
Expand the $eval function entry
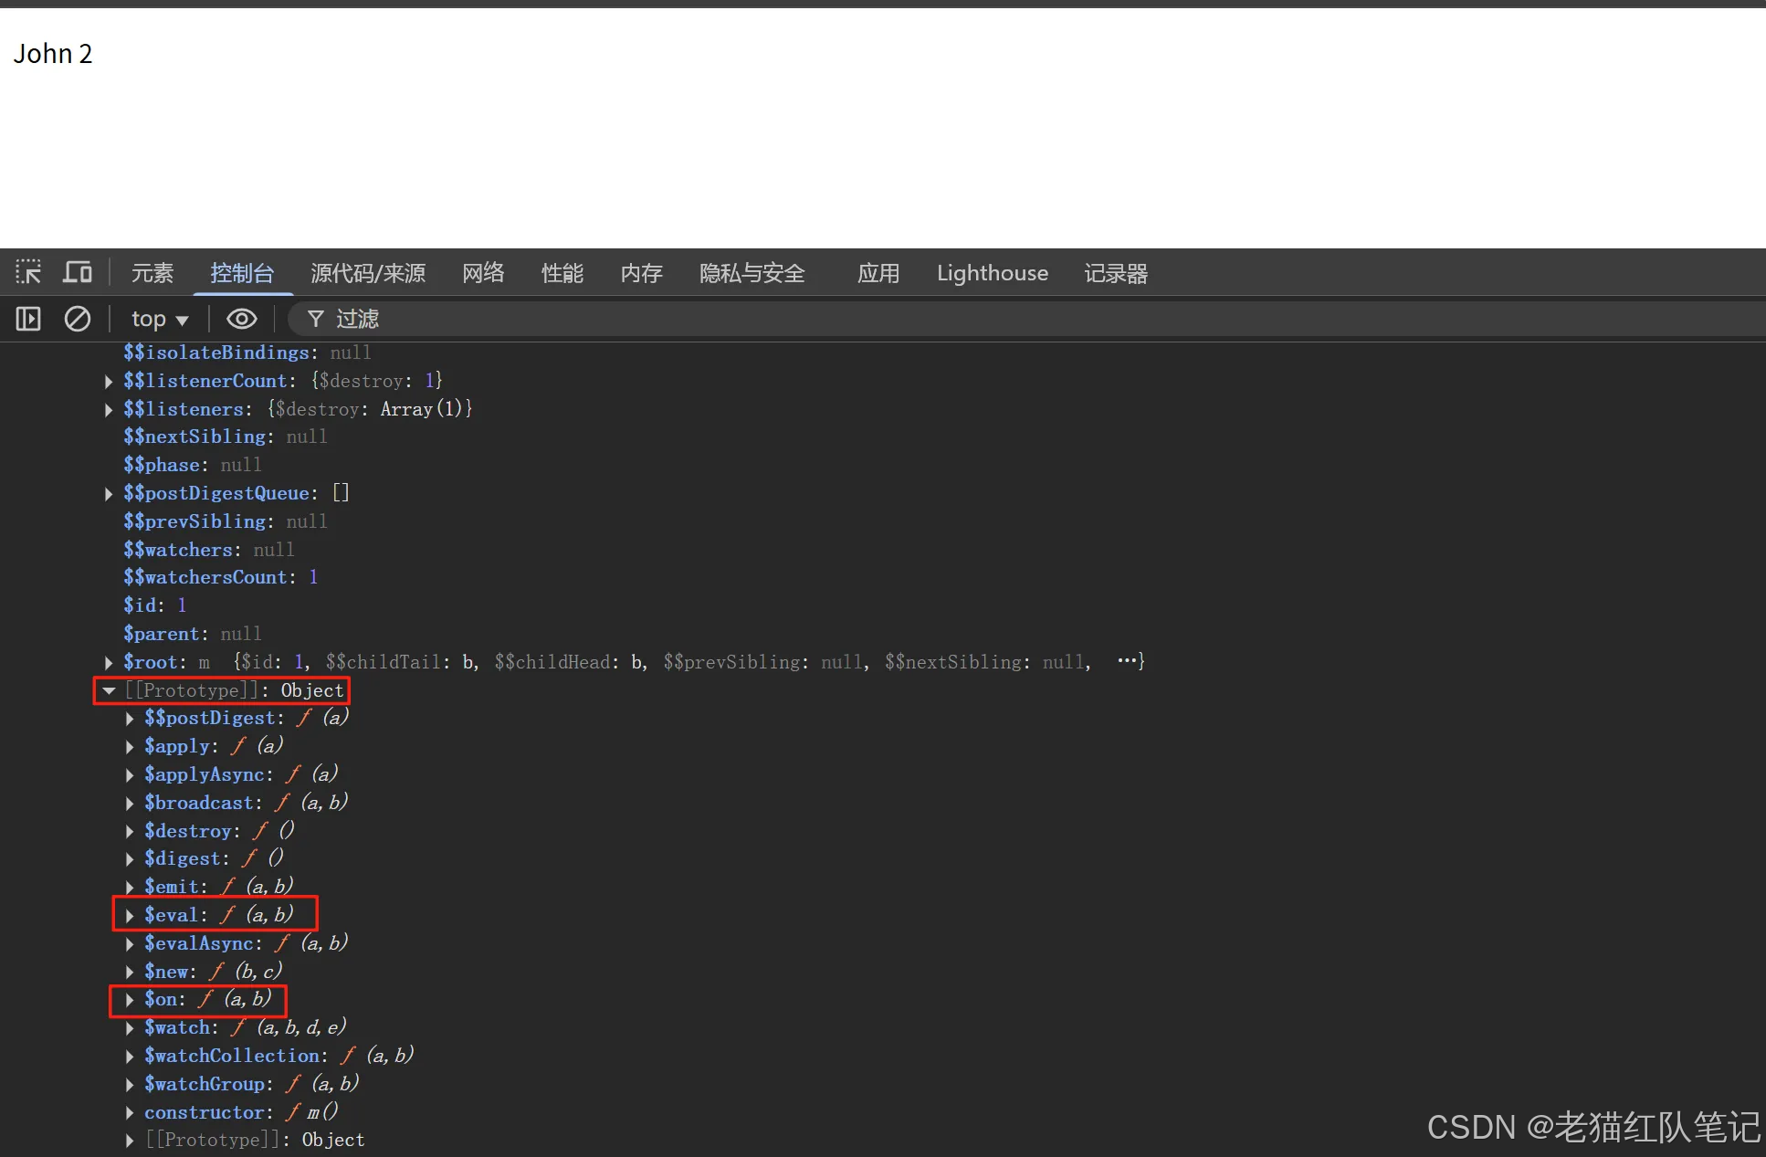click(x=130, y=916)
